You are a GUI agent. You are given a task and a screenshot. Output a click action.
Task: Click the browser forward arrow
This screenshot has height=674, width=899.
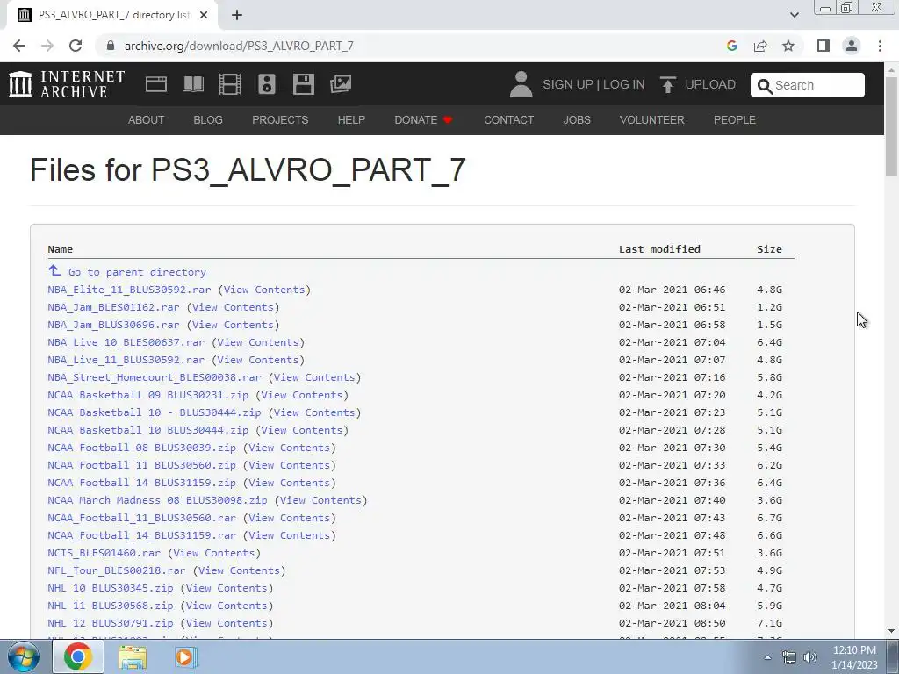coord(47,46)
